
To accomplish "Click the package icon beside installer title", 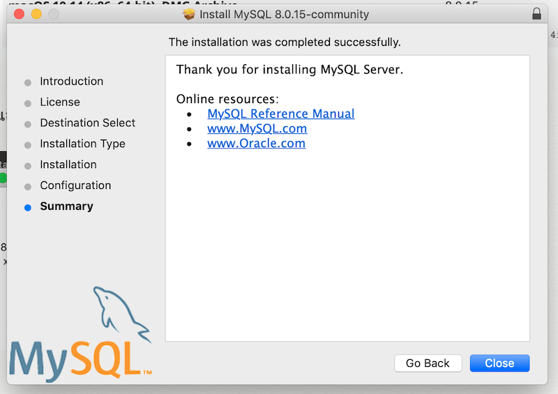I will coord(189,14).
